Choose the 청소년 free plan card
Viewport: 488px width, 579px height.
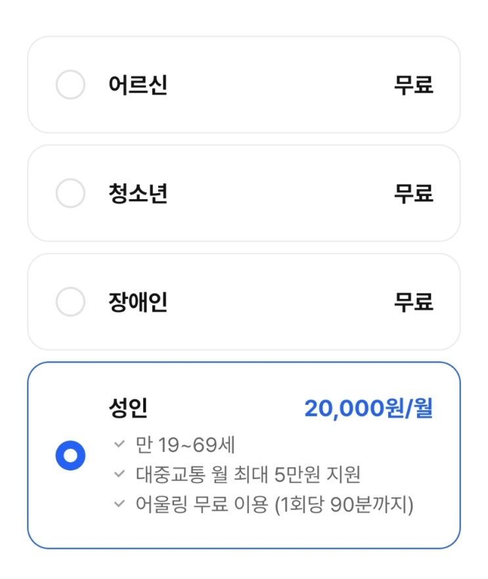point(263,193)
